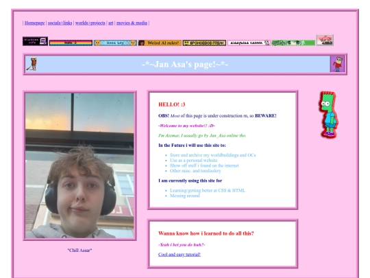Click the 'Weird Al rules!' badge

coord(160,43)
